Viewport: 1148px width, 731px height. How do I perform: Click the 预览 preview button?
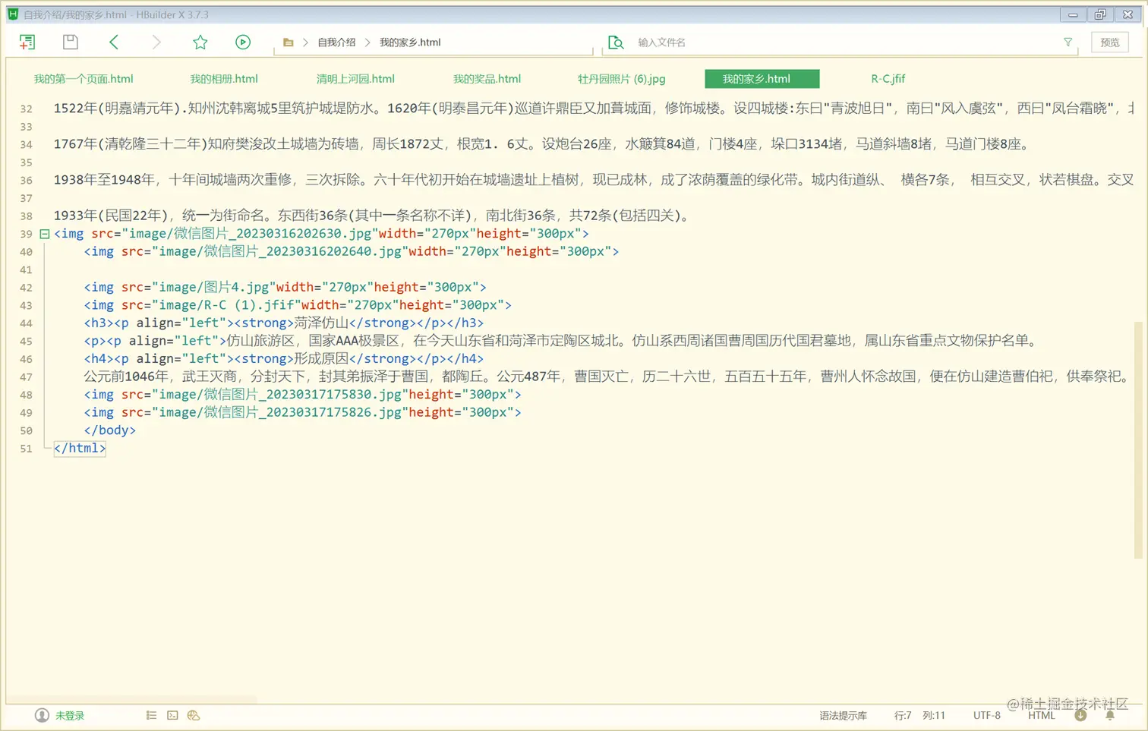1110,43
